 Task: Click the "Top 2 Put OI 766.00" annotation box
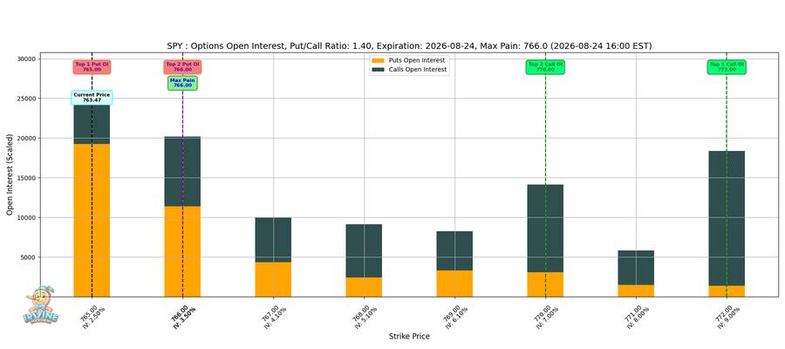[x=182, y=67]
